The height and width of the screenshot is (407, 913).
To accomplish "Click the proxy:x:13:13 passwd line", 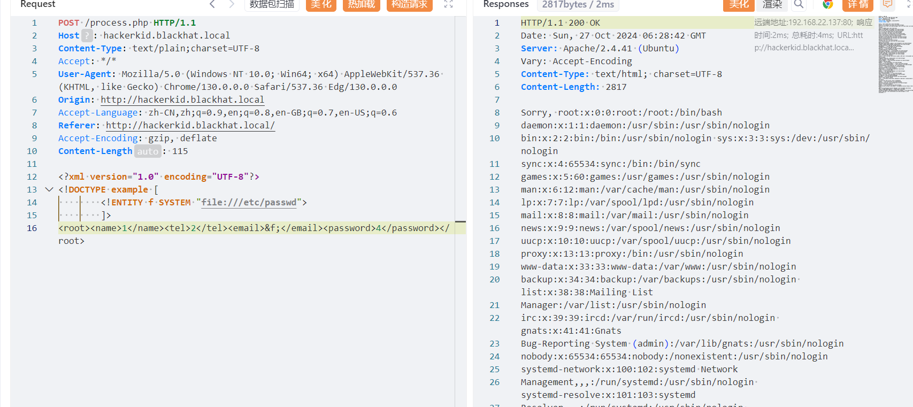I will [x=632, y=254].
